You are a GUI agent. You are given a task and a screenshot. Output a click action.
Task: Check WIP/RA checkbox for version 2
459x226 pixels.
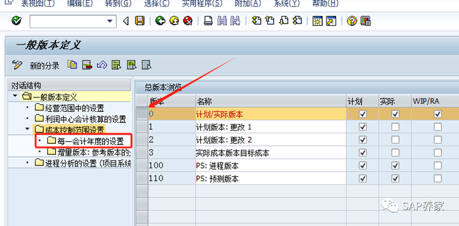coord(438,140)
